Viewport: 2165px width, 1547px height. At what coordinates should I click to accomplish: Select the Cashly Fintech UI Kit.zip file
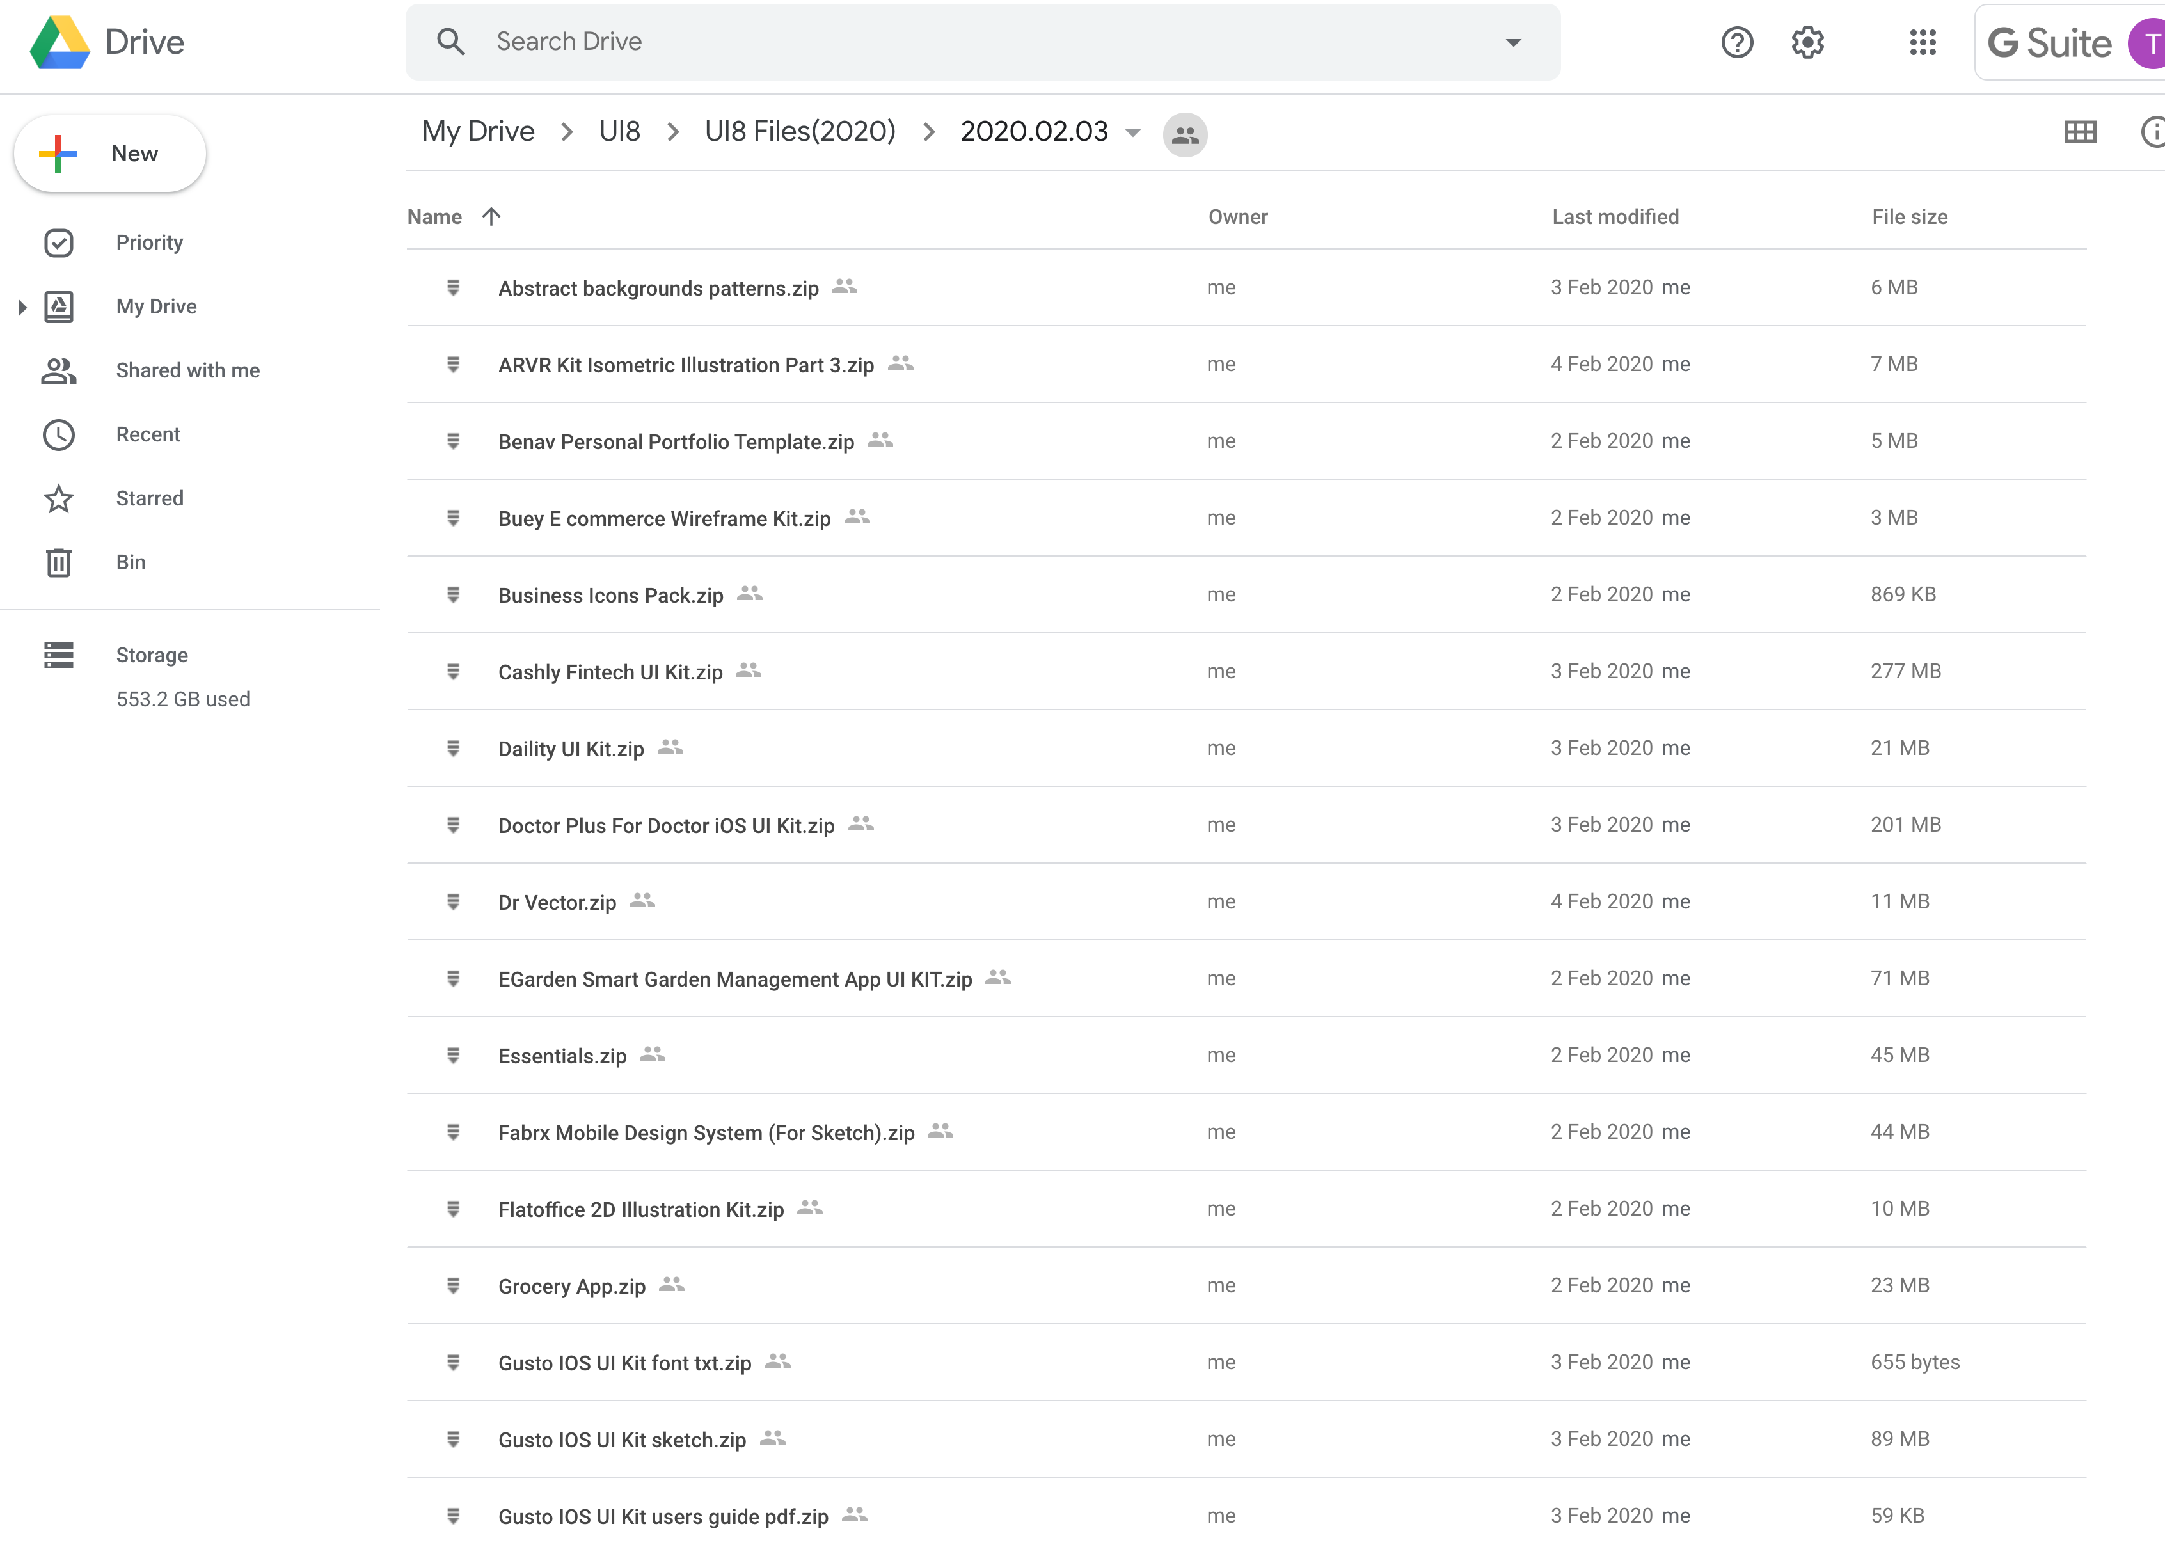tap(610, 672)
